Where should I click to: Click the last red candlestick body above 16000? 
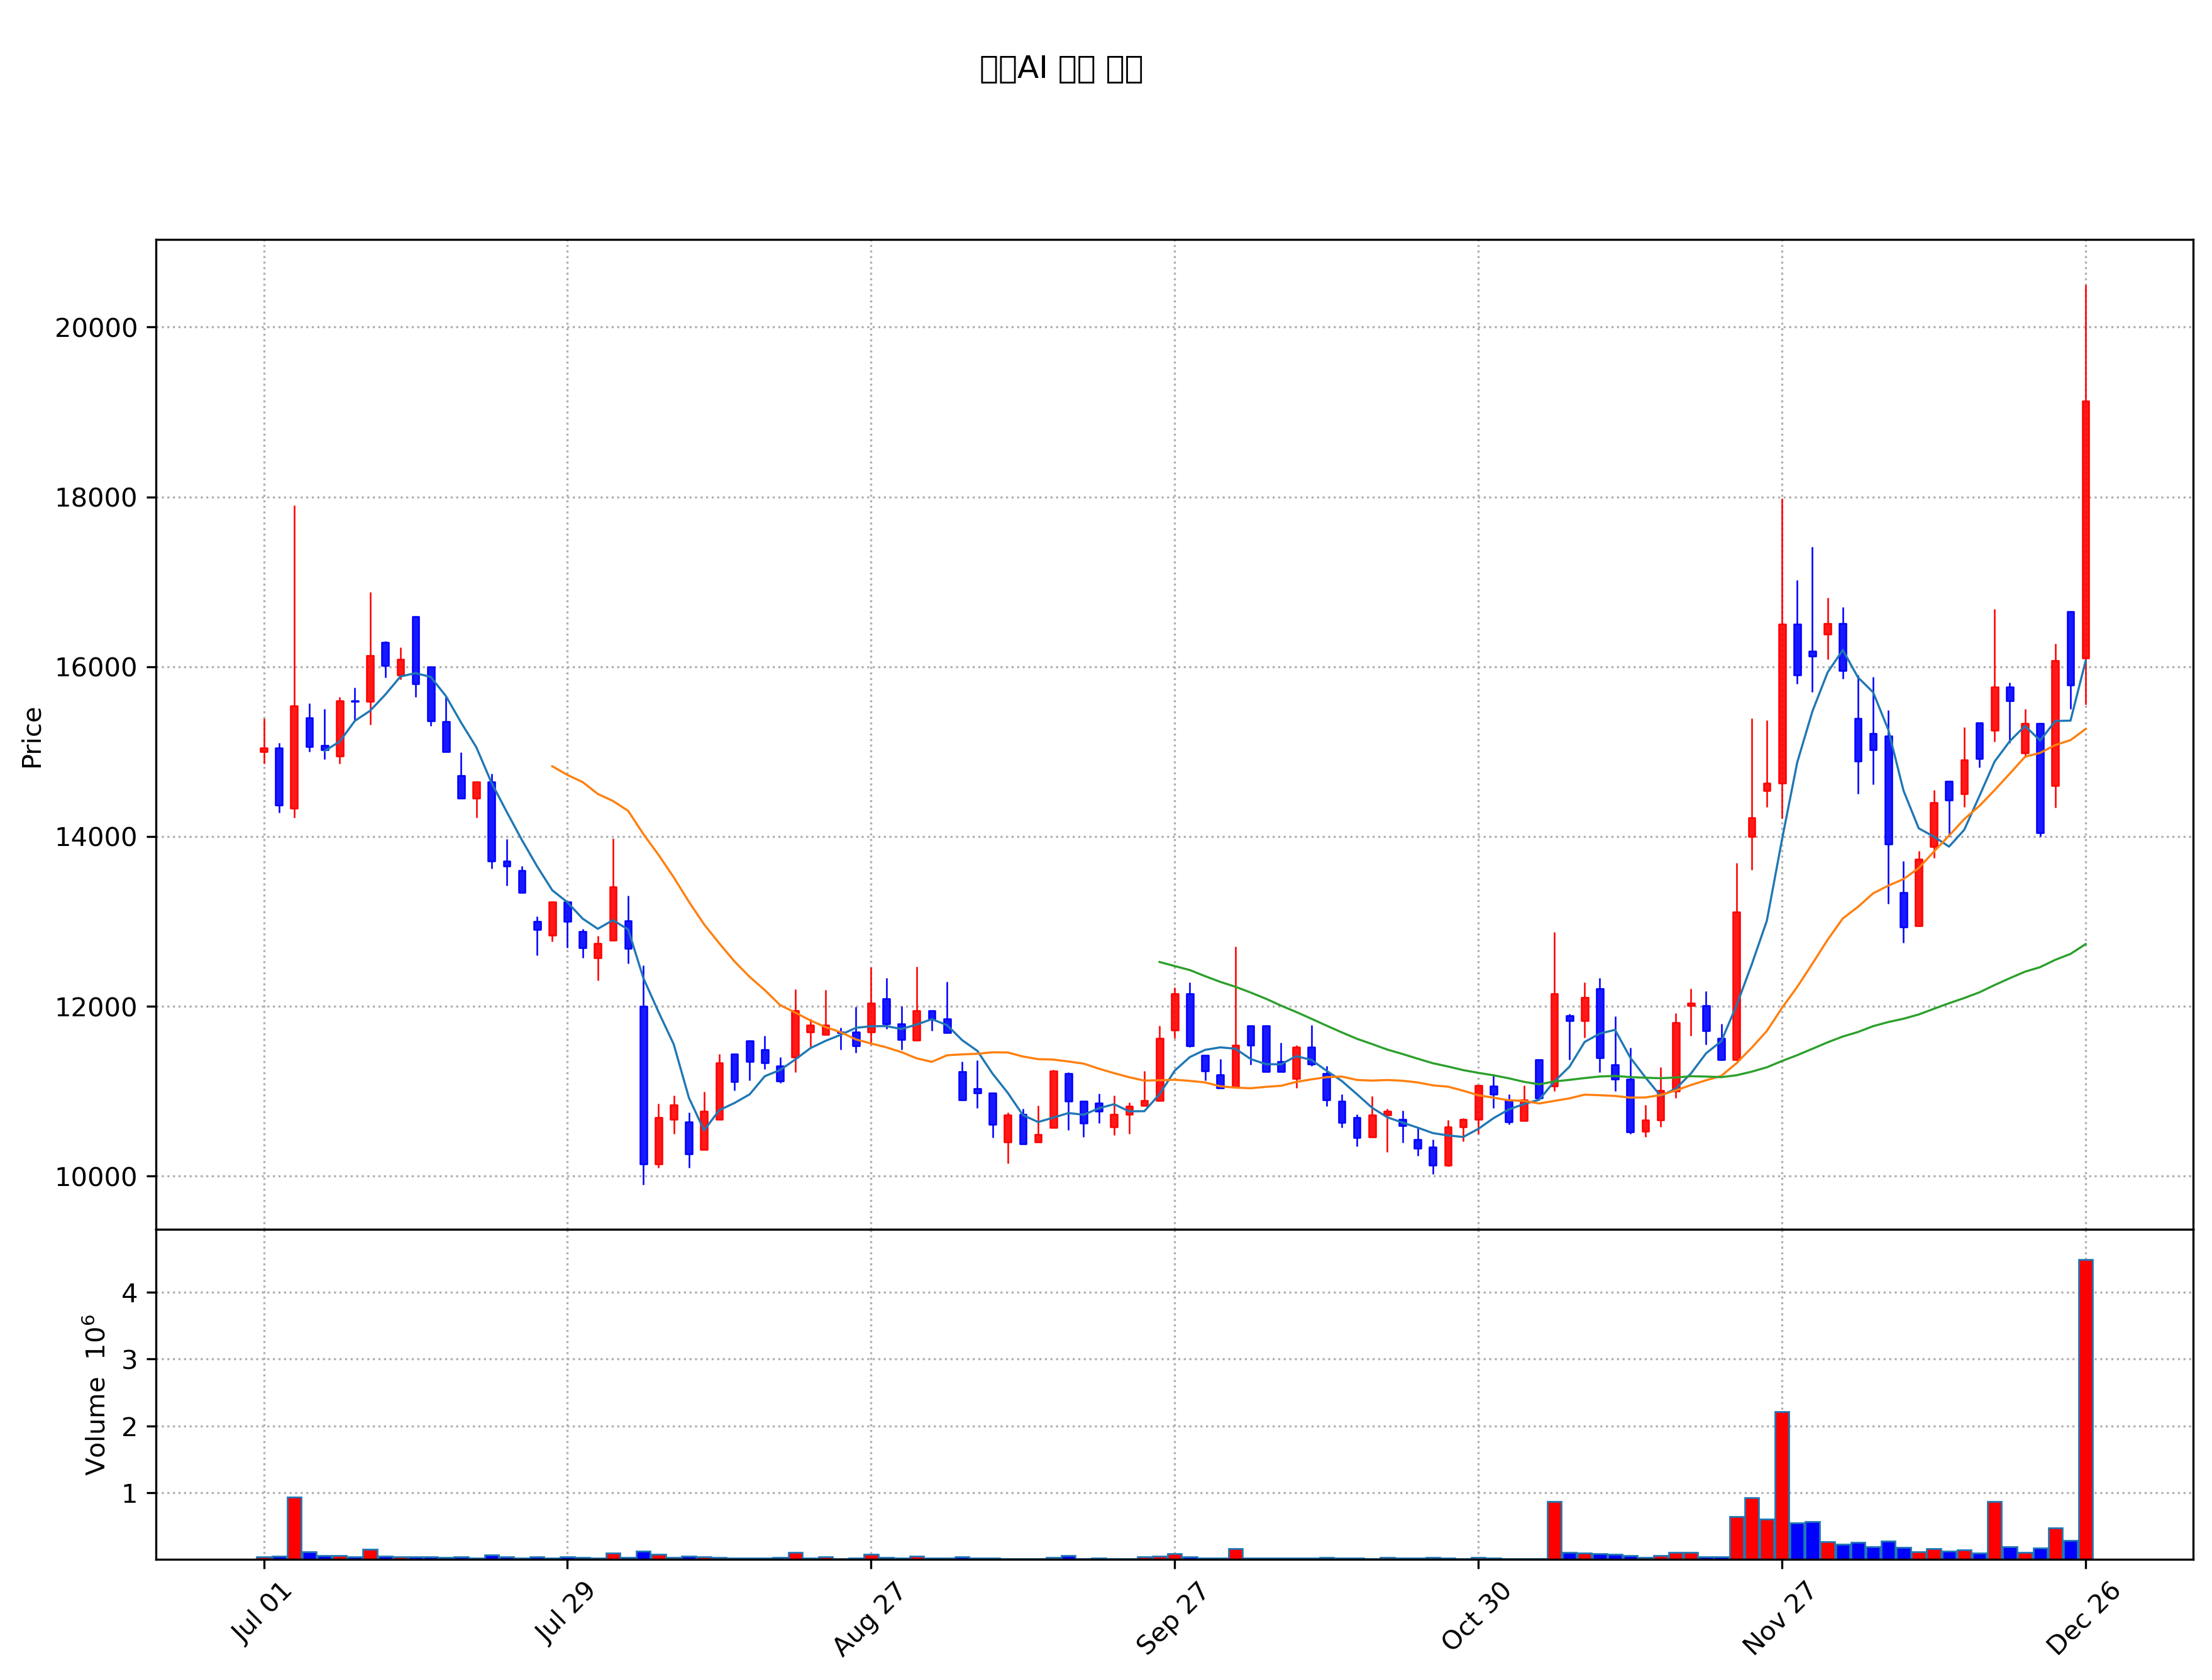tap(2086, 530)
